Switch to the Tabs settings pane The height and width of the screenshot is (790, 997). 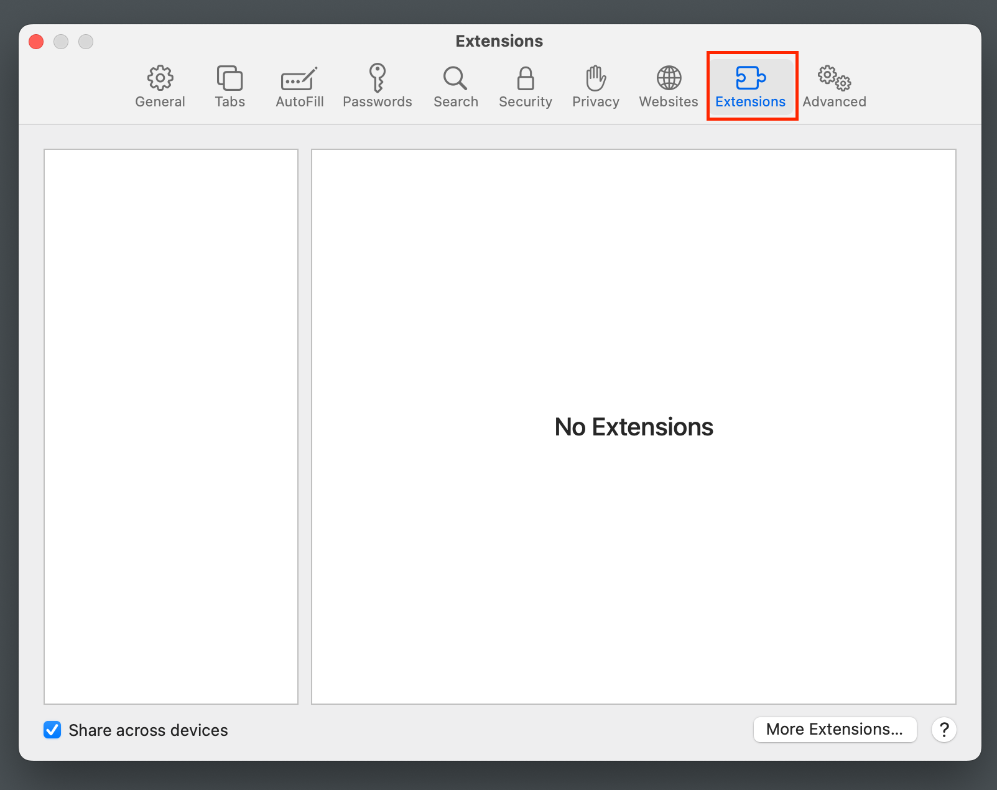(x=230, y=86)
